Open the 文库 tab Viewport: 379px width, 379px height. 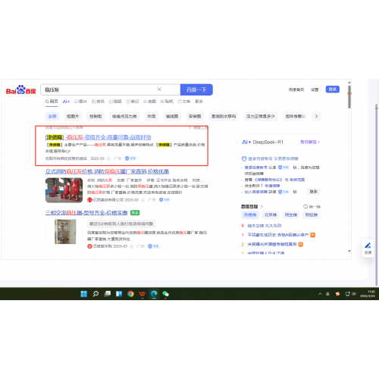tap(184, 102)
